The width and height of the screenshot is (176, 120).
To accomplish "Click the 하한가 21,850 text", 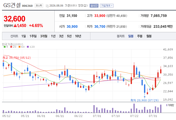I will click(116, 26).
